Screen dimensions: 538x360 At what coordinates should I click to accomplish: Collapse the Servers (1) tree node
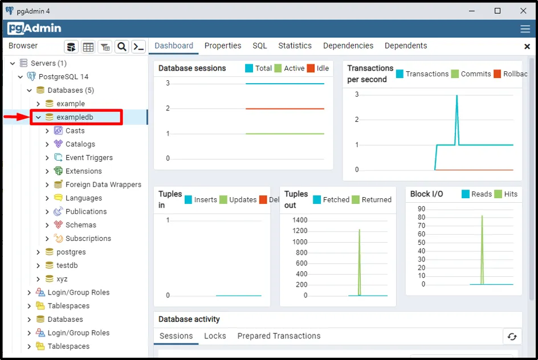click(x=12, y=63)
